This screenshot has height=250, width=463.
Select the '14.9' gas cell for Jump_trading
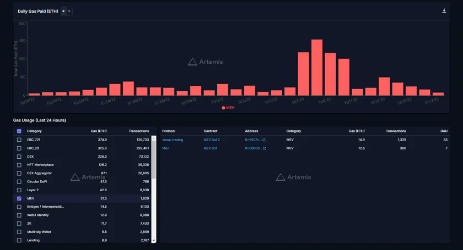click(x=362, y=140)
